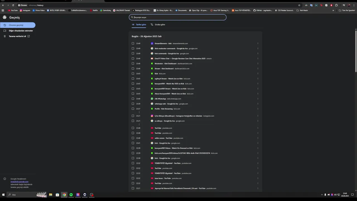357x201 pixels.
Task: Expand the bookmarks bar overflow chevron
Action: [x=333, y=10]
